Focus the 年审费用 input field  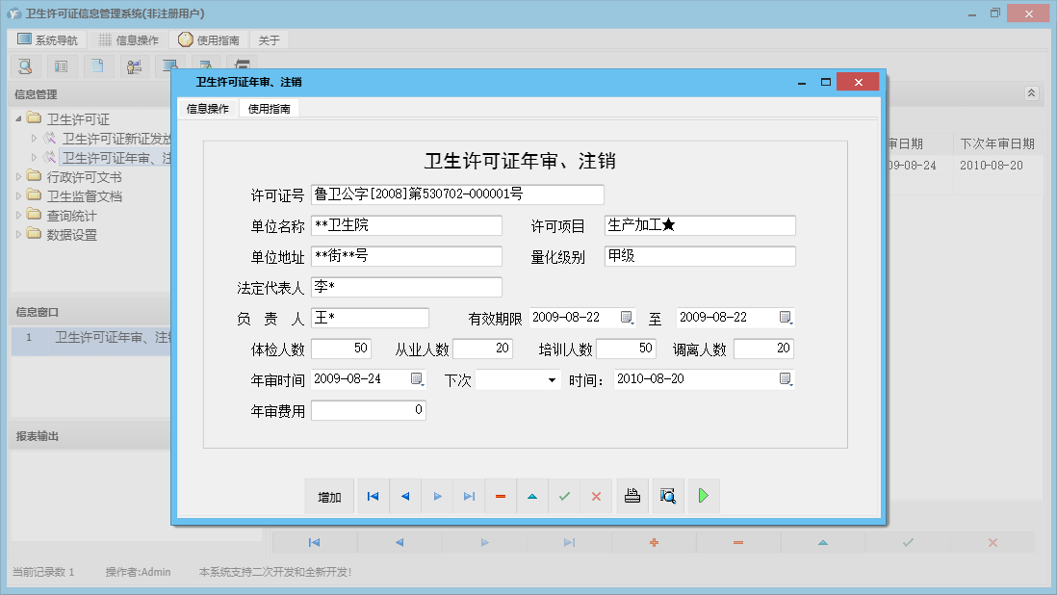tap(368, 410)
